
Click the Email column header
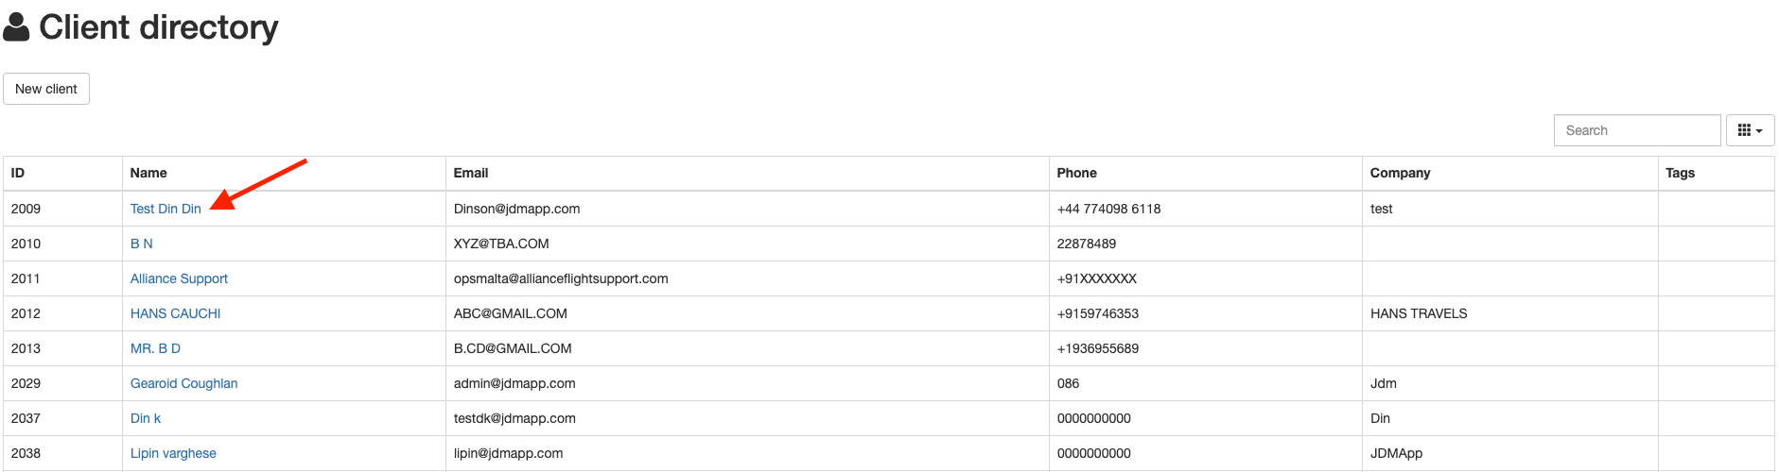471,173
